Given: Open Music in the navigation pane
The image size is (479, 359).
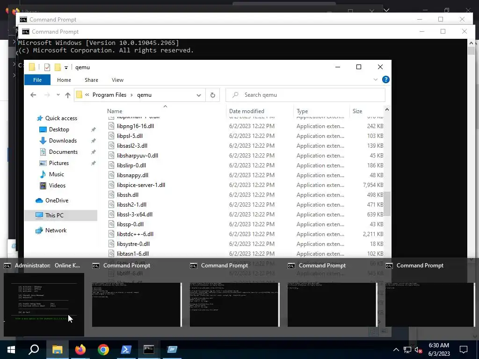Looking at the screenshot, I should click(x=56, y=174).
